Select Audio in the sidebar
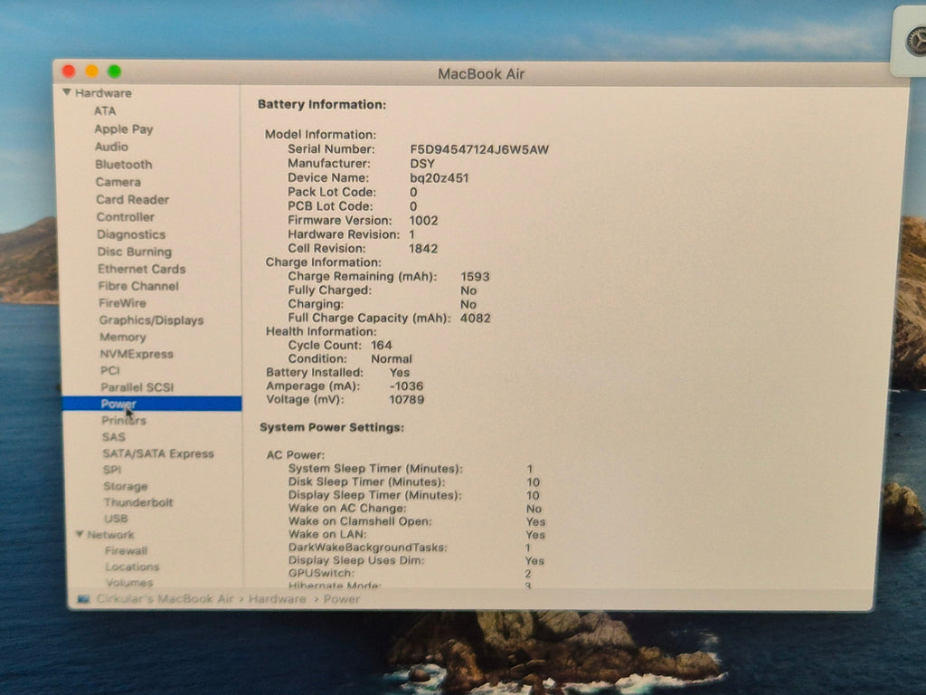 pyautogui.click(x=111, y=147)
